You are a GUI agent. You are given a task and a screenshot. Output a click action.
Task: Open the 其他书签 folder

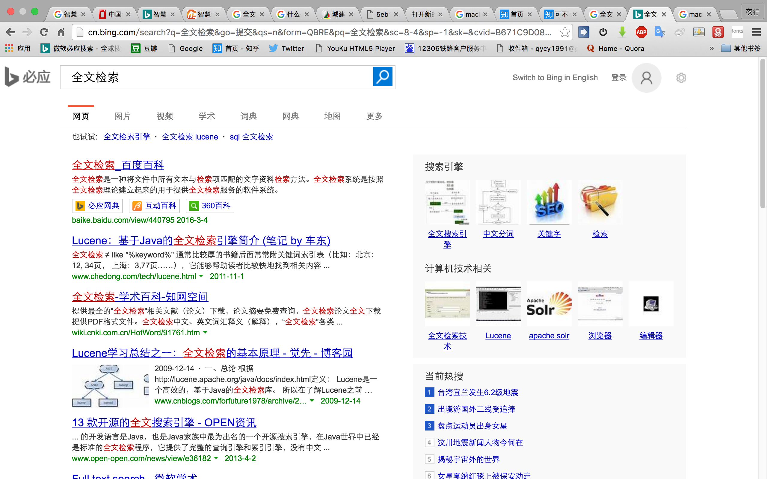[741, 48]
